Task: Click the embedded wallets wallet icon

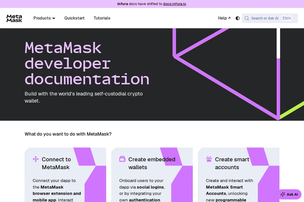Action: tap(122, 159)
